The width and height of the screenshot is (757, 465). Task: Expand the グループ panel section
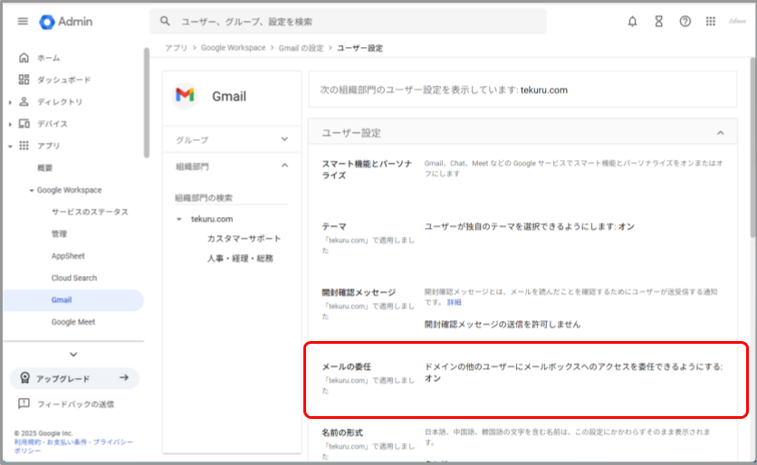coord(284,139)
